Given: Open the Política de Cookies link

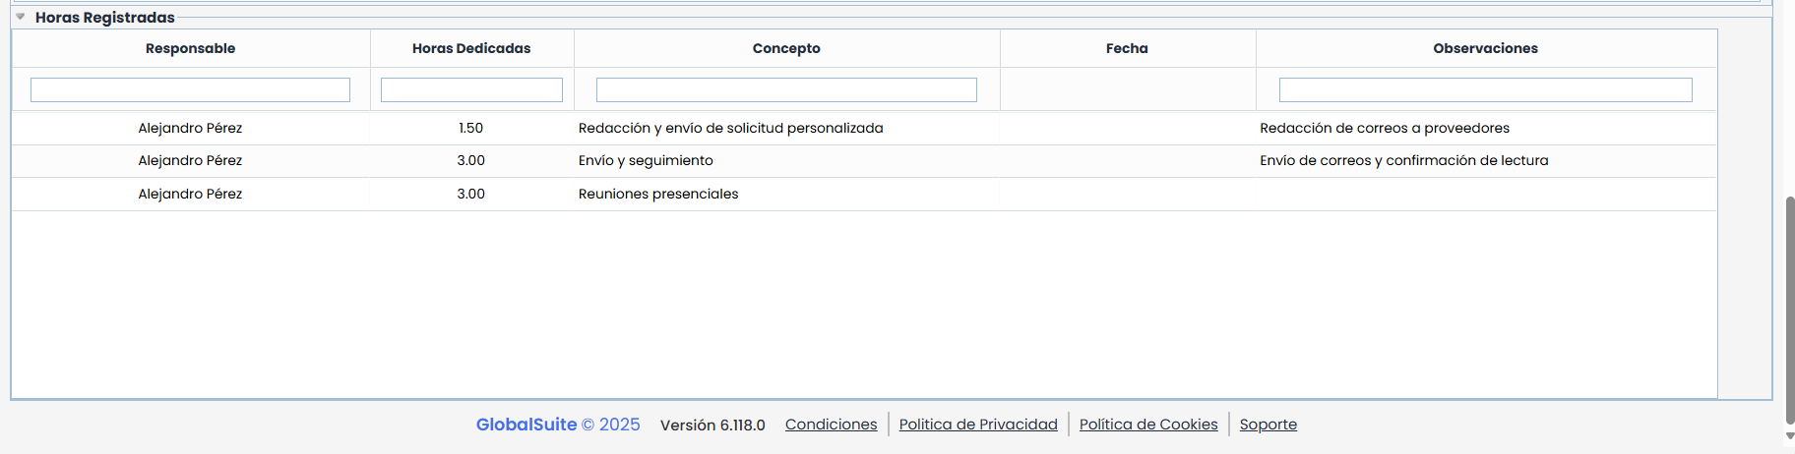Looking at the screenshot, I should click(x=1148, y=425).
